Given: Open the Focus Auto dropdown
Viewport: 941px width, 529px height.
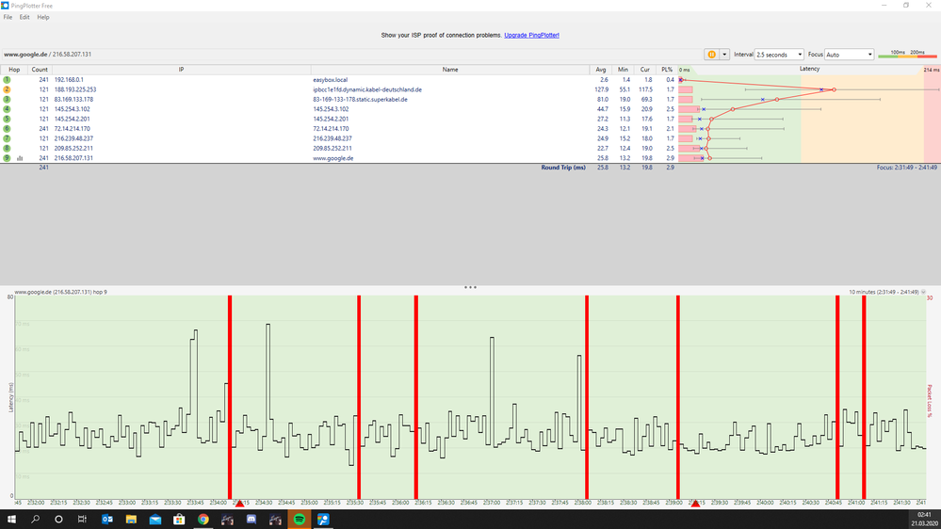Looking at the screenshot, I should coord(849,55).
